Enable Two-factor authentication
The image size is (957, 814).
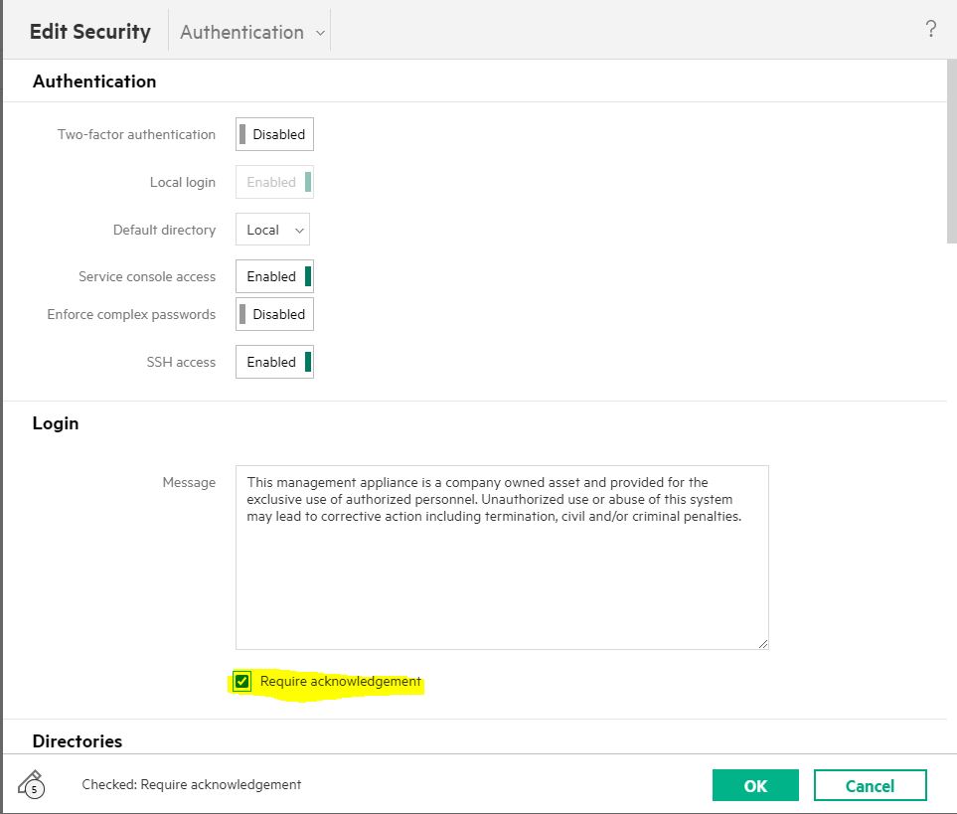pyautogui.click(x=274, y=133)
